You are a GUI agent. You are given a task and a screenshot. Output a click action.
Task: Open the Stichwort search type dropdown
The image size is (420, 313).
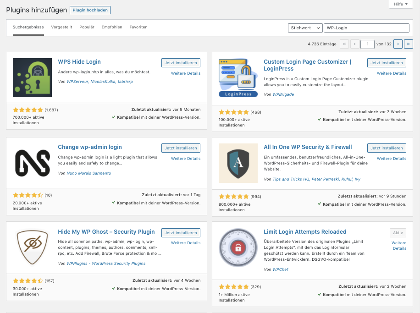(x=305, y=28)
